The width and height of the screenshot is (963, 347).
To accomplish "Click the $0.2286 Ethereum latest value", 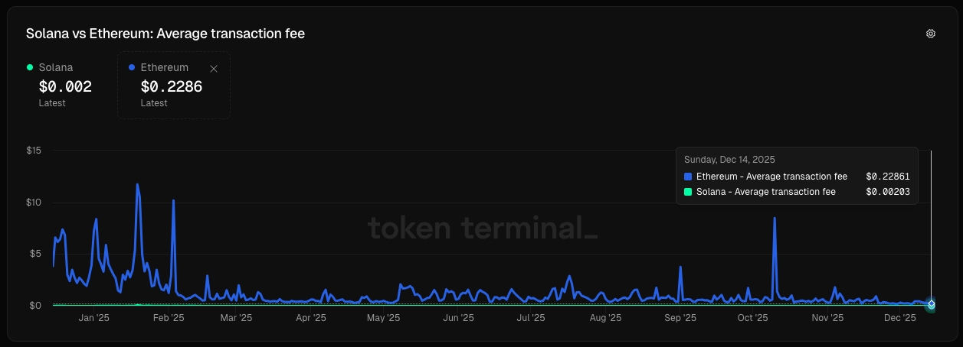I will coord(172,86).
